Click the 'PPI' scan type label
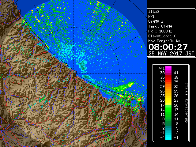 click(151, 17)
